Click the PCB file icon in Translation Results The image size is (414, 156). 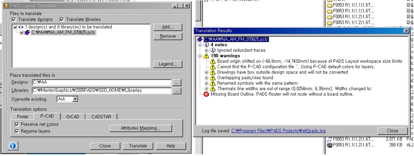[x=200, y=39]
